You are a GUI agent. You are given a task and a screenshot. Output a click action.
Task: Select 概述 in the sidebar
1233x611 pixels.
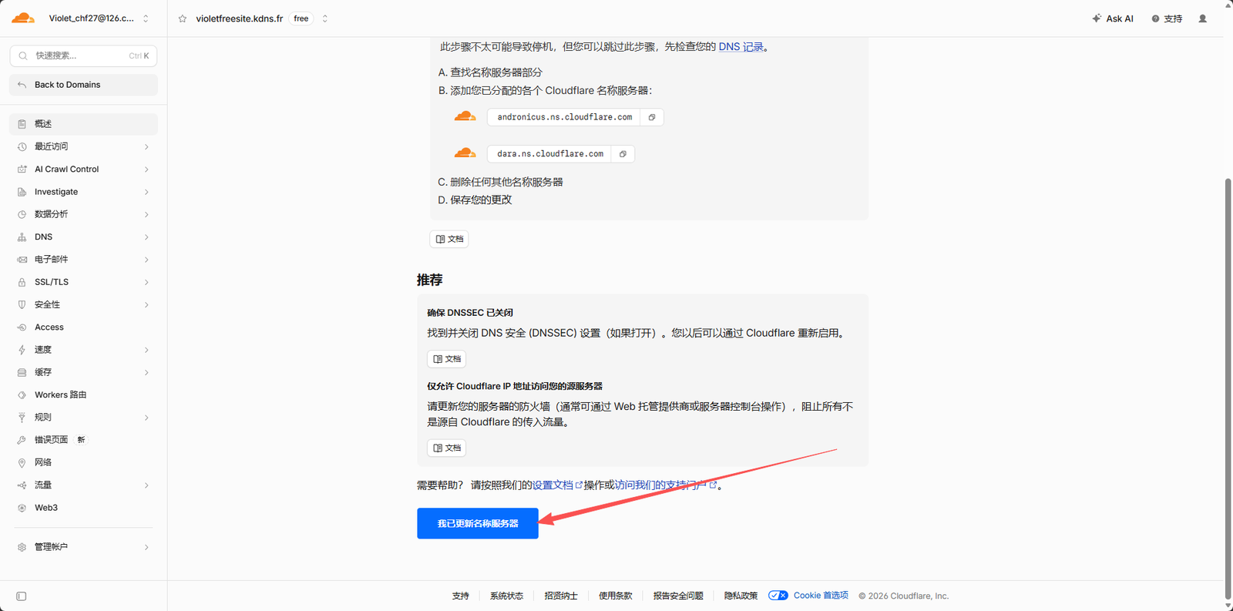click(x=83, y=124)
